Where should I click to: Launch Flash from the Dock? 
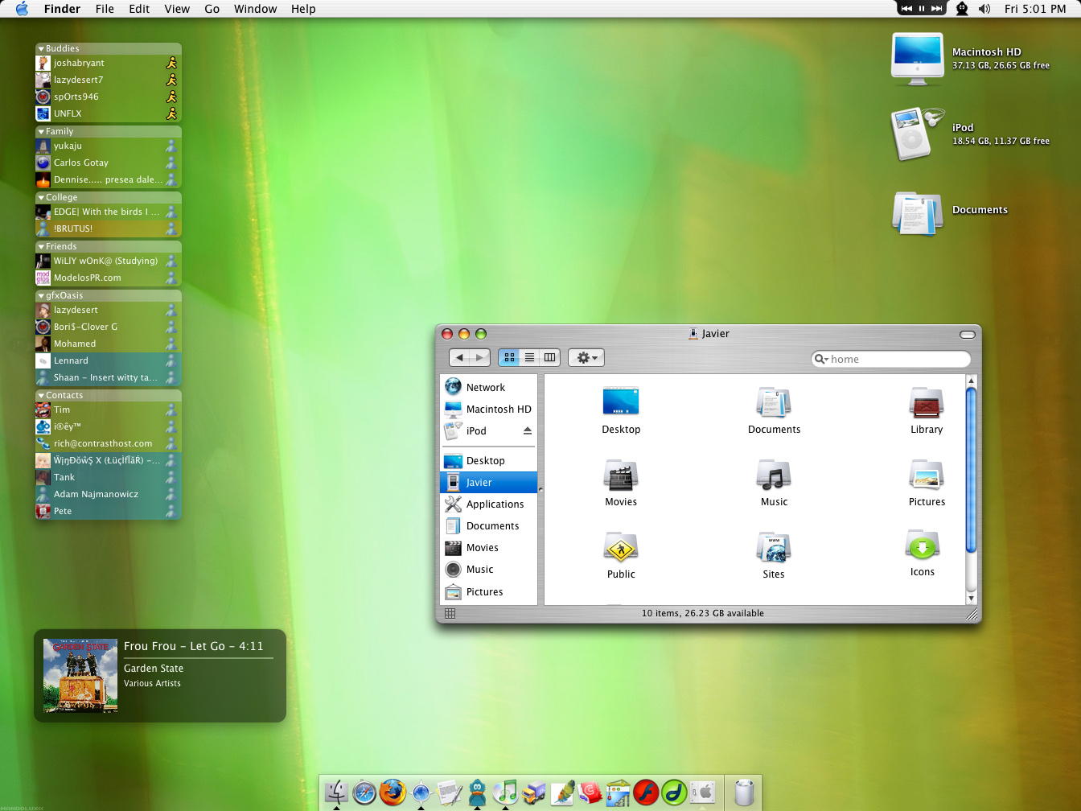(646, 792)
